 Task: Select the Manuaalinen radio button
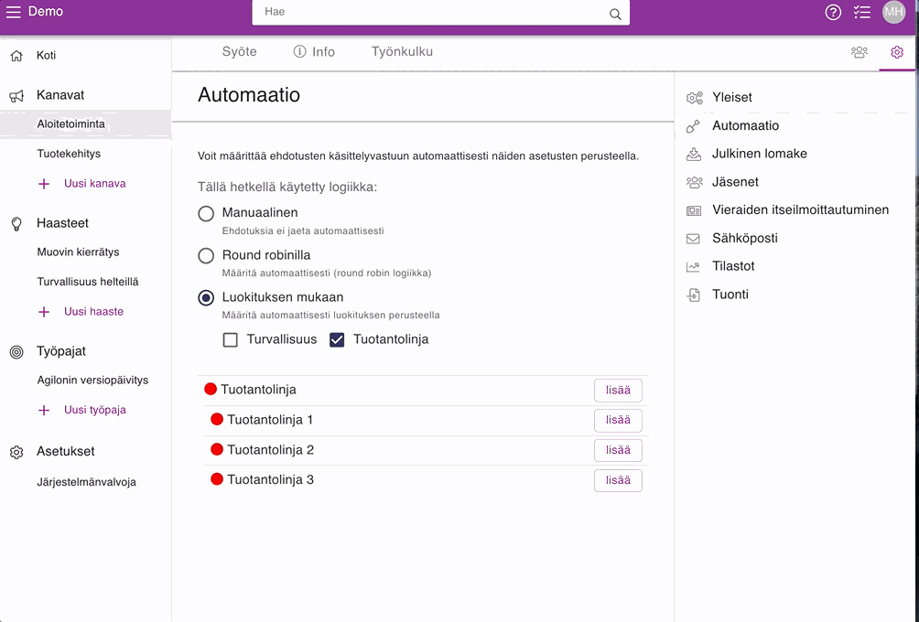tap(206, 213)
